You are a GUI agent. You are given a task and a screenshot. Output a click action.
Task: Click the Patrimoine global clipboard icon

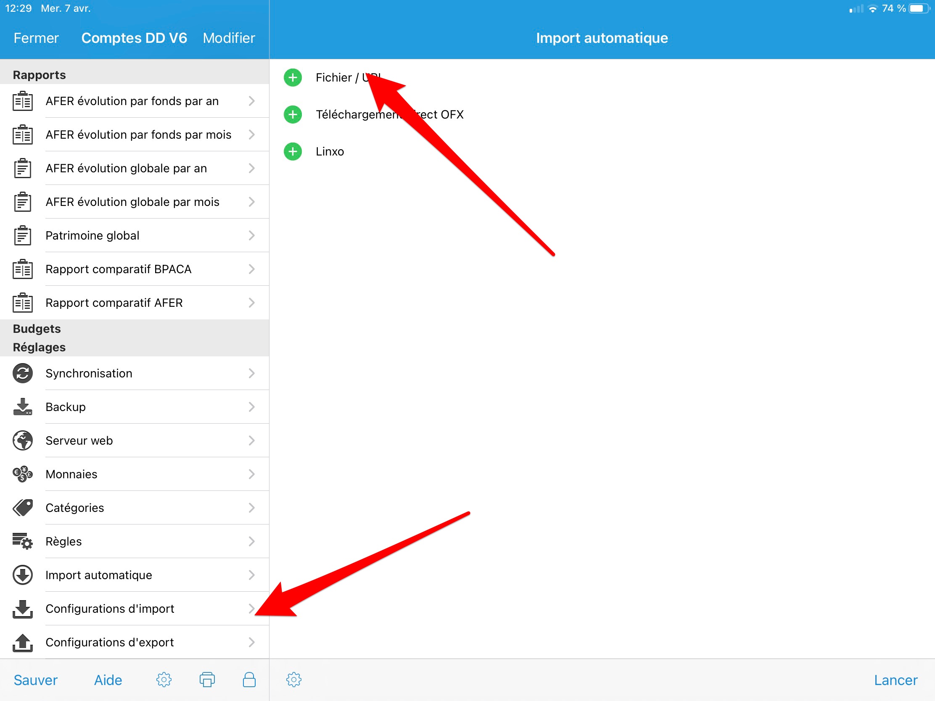(x=22, y=235)
